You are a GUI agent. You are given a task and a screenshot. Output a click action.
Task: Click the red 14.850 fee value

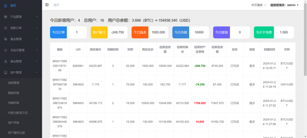point(200,122)
